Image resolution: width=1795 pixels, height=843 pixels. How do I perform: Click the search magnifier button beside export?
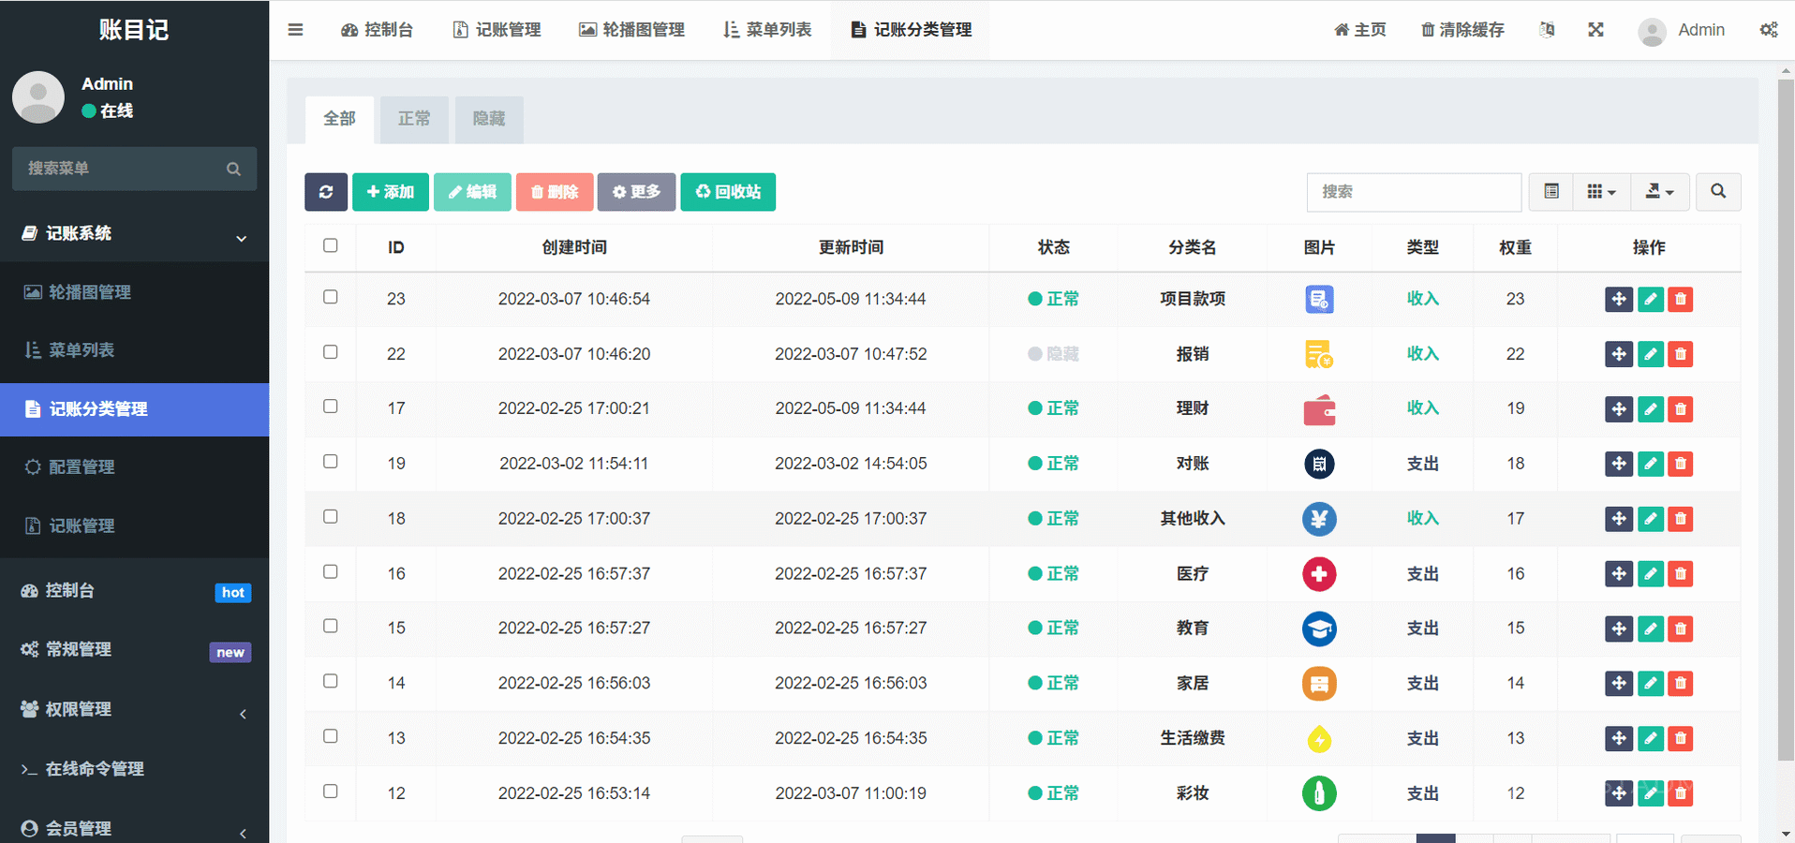coord(1717,192)
